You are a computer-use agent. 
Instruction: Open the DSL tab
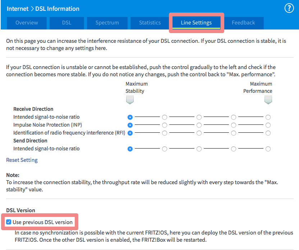(x=67, y=23)
